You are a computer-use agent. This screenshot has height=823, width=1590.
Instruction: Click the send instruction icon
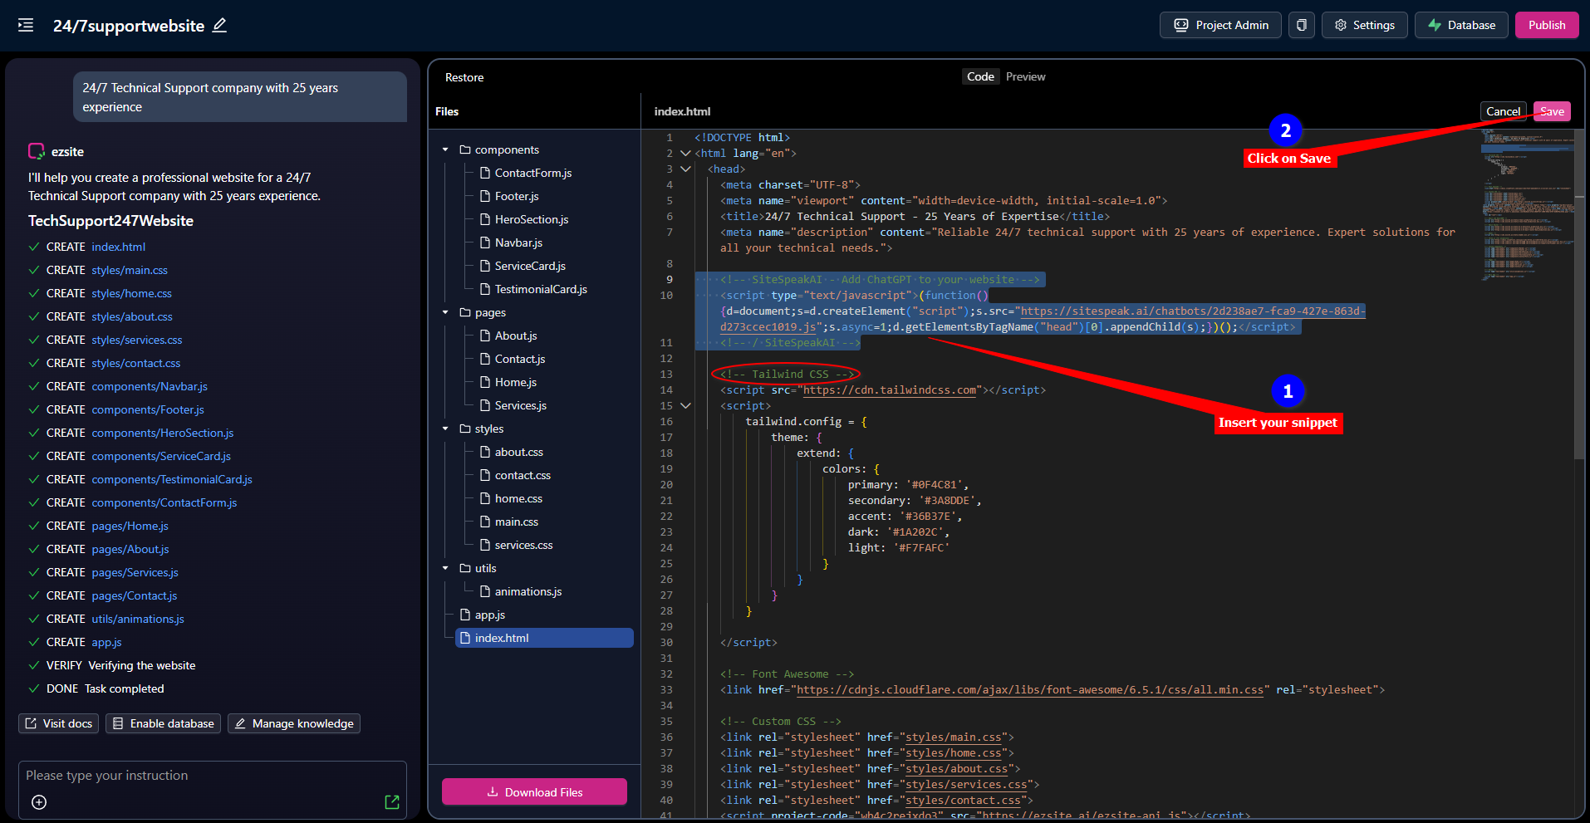coord(392,802)
